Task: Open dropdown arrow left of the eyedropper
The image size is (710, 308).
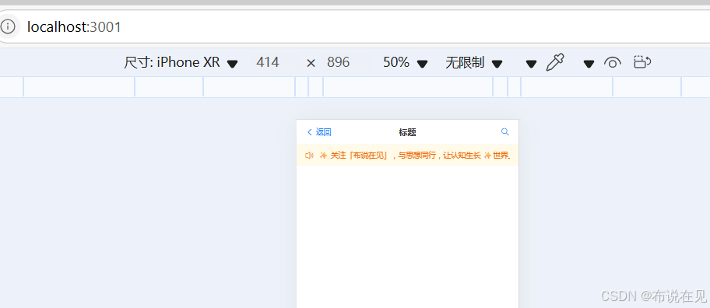Action: point(531,65)
